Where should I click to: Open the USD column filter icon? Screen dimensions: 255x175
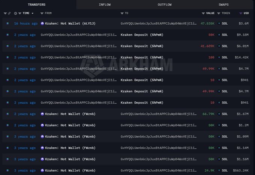tap(241, 13)
